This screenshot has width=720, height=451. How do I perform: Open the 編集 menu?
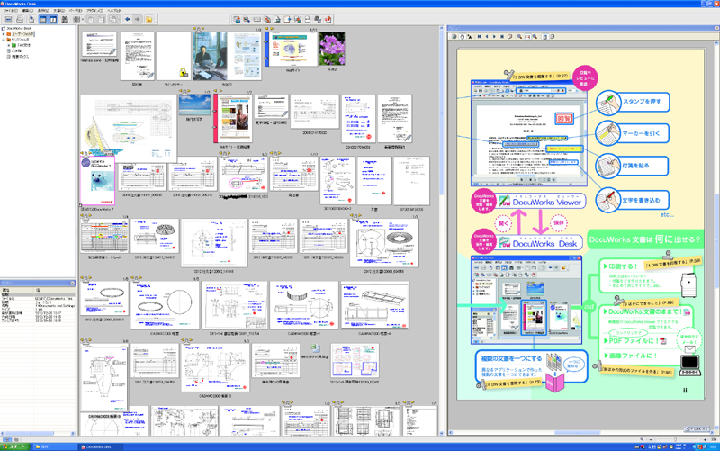28,10
